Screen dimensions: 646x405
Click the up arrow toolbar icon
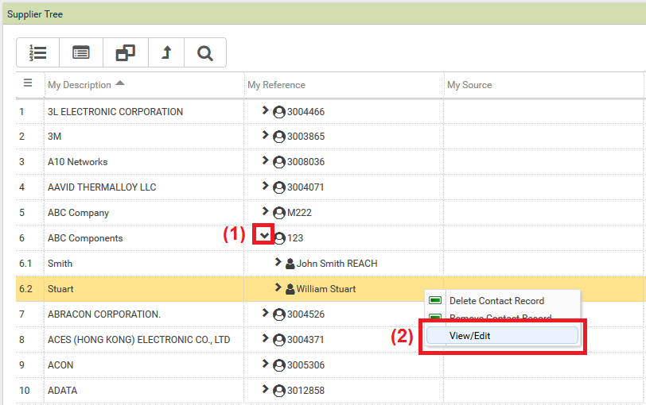click(x=167, y=53)
